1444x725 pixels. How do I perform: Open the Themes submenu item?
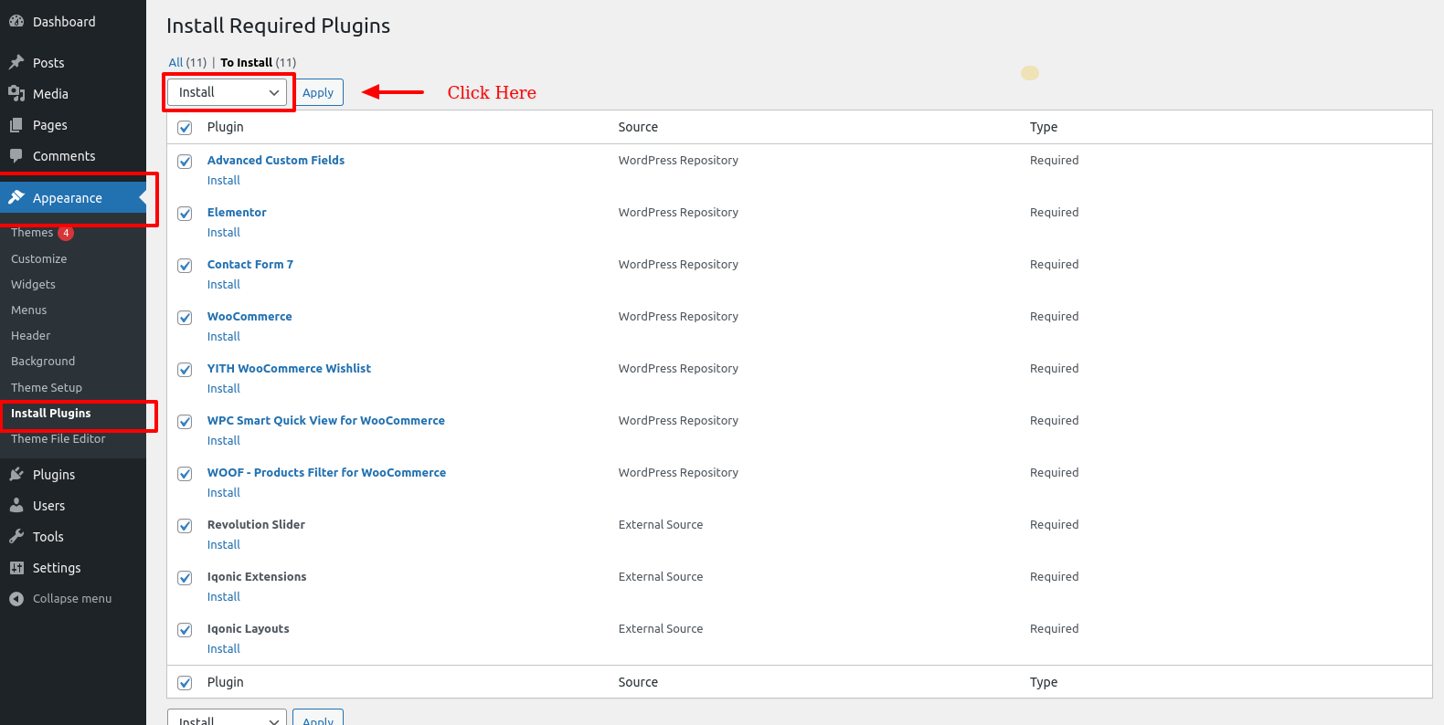[x=73, y=233]
